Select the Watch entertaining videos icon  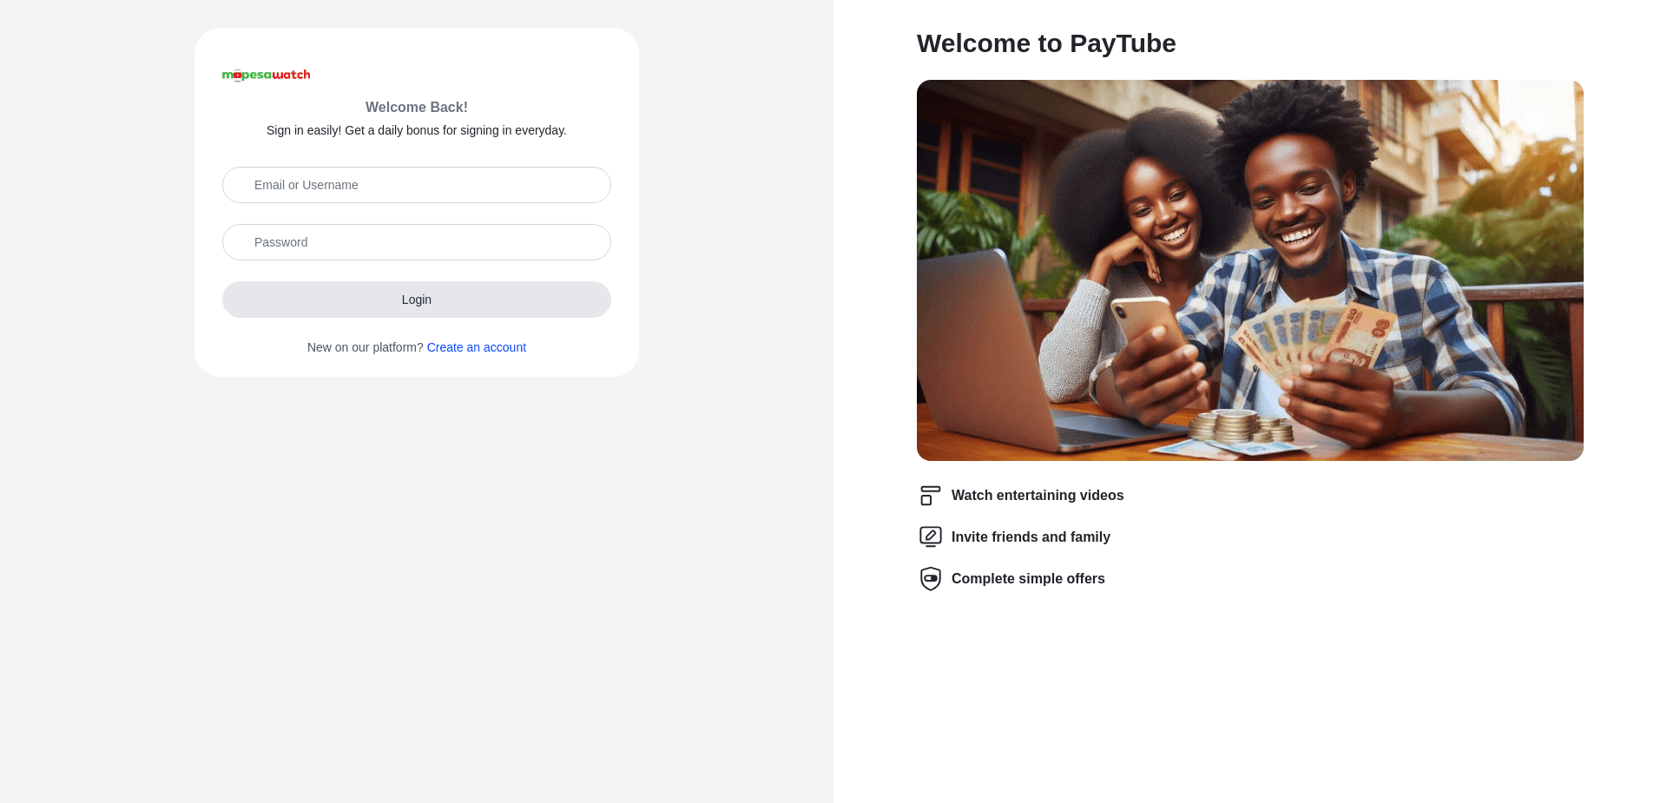pyautogui.click(x=931, y=496)
